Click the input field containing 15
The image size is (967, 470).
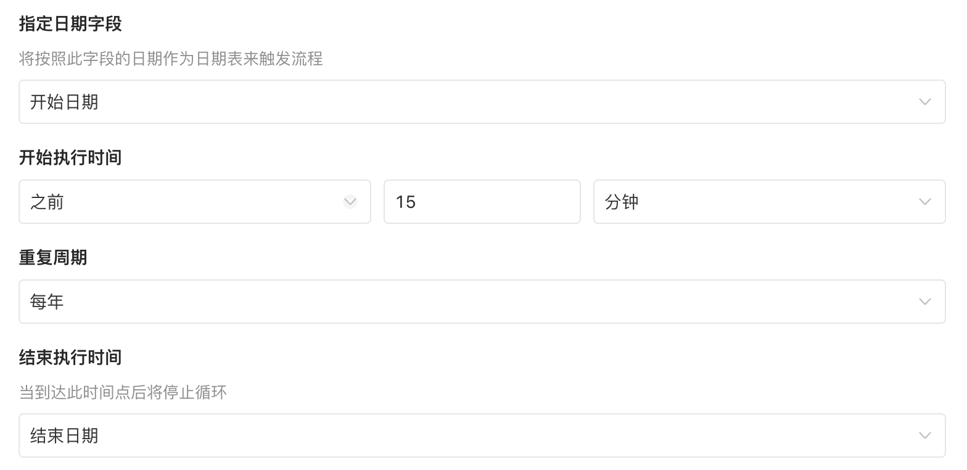pyautogui.click(x=482, y=202)
